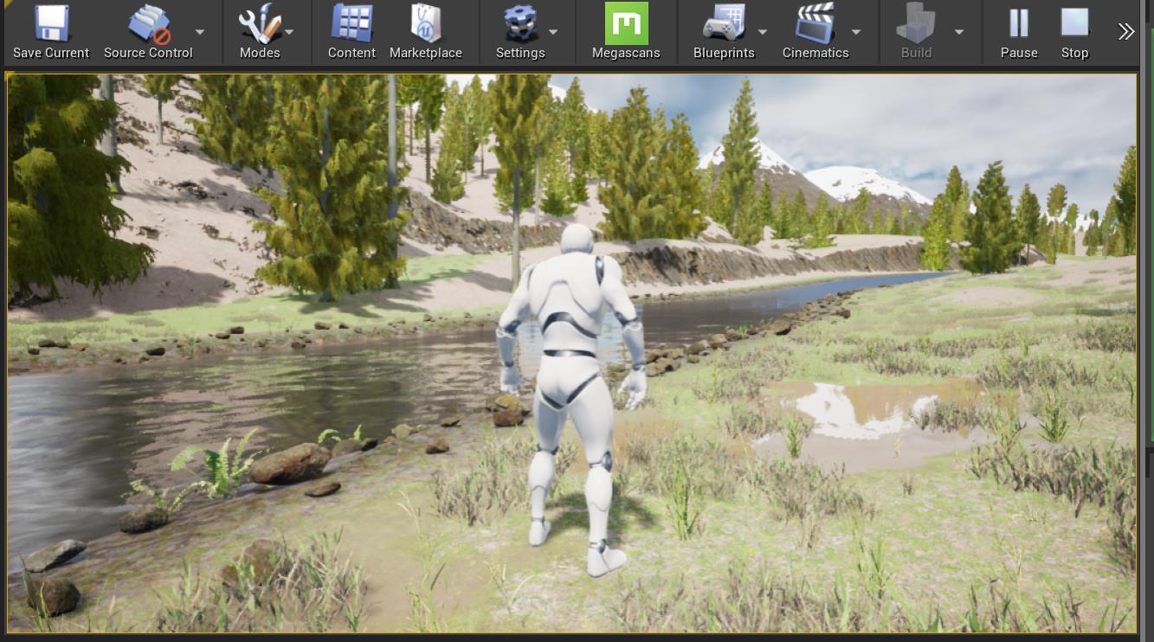Stop the play session
The image size is (1154, 642).
1074,32
